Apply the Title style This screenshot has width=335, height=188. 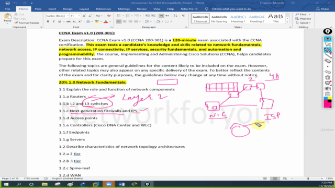click(276, 19)
